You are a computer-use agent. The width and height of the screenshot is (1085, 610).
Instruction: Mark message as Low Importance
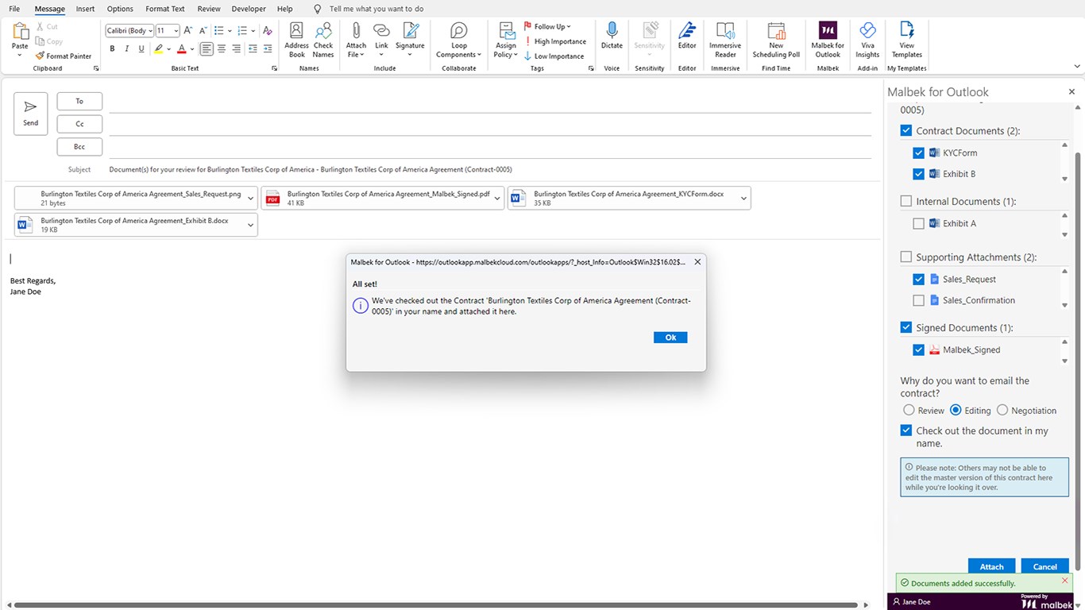[554, 56]
